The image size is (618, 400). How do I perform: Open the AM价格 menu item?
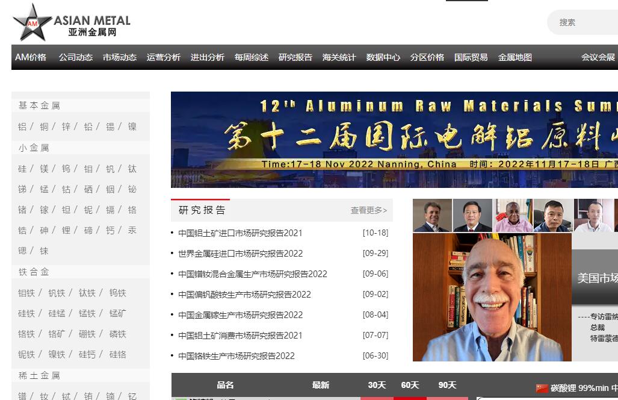31,57
